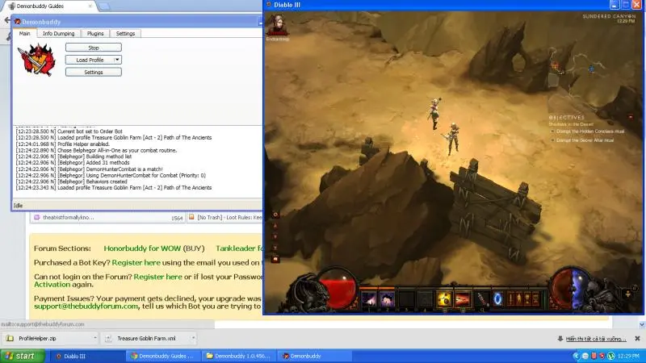Image resolution: width=646 pixels, height=363 pixels.
Task: Open the Windows Start menu
Action: tap(19, 356)
